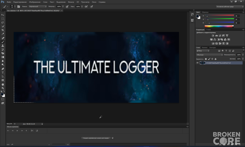This screenshot has height=147, width=245.
Task: Toggle lock image pixels brush icon
Action: pos(209,59)
